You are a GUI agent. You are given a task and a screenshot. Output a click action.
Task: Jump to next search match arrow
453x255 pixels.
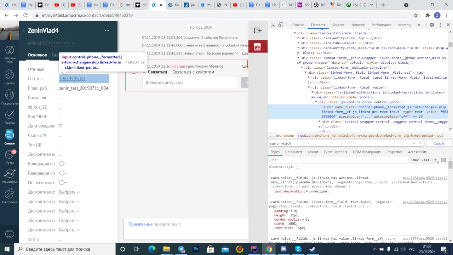[420, 143]
